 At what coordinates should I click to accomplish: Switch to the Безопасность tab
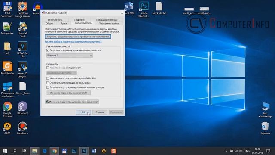click(x=55, y=20)
